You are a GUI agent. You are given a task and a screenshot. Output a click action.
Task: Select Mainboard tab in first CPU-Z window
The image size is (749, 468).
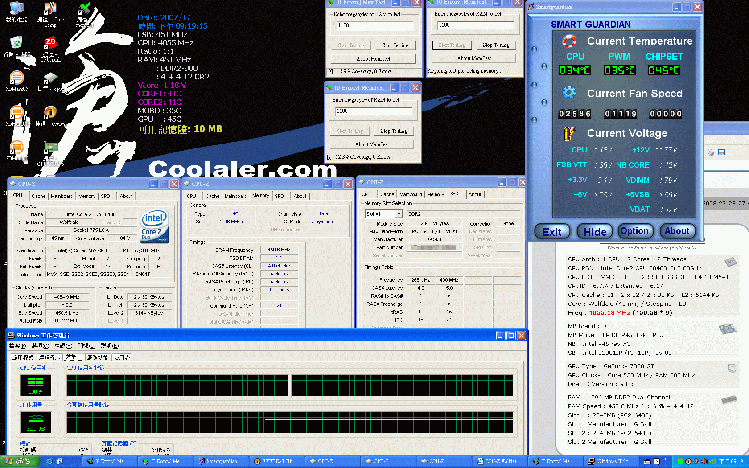(62, 196)
